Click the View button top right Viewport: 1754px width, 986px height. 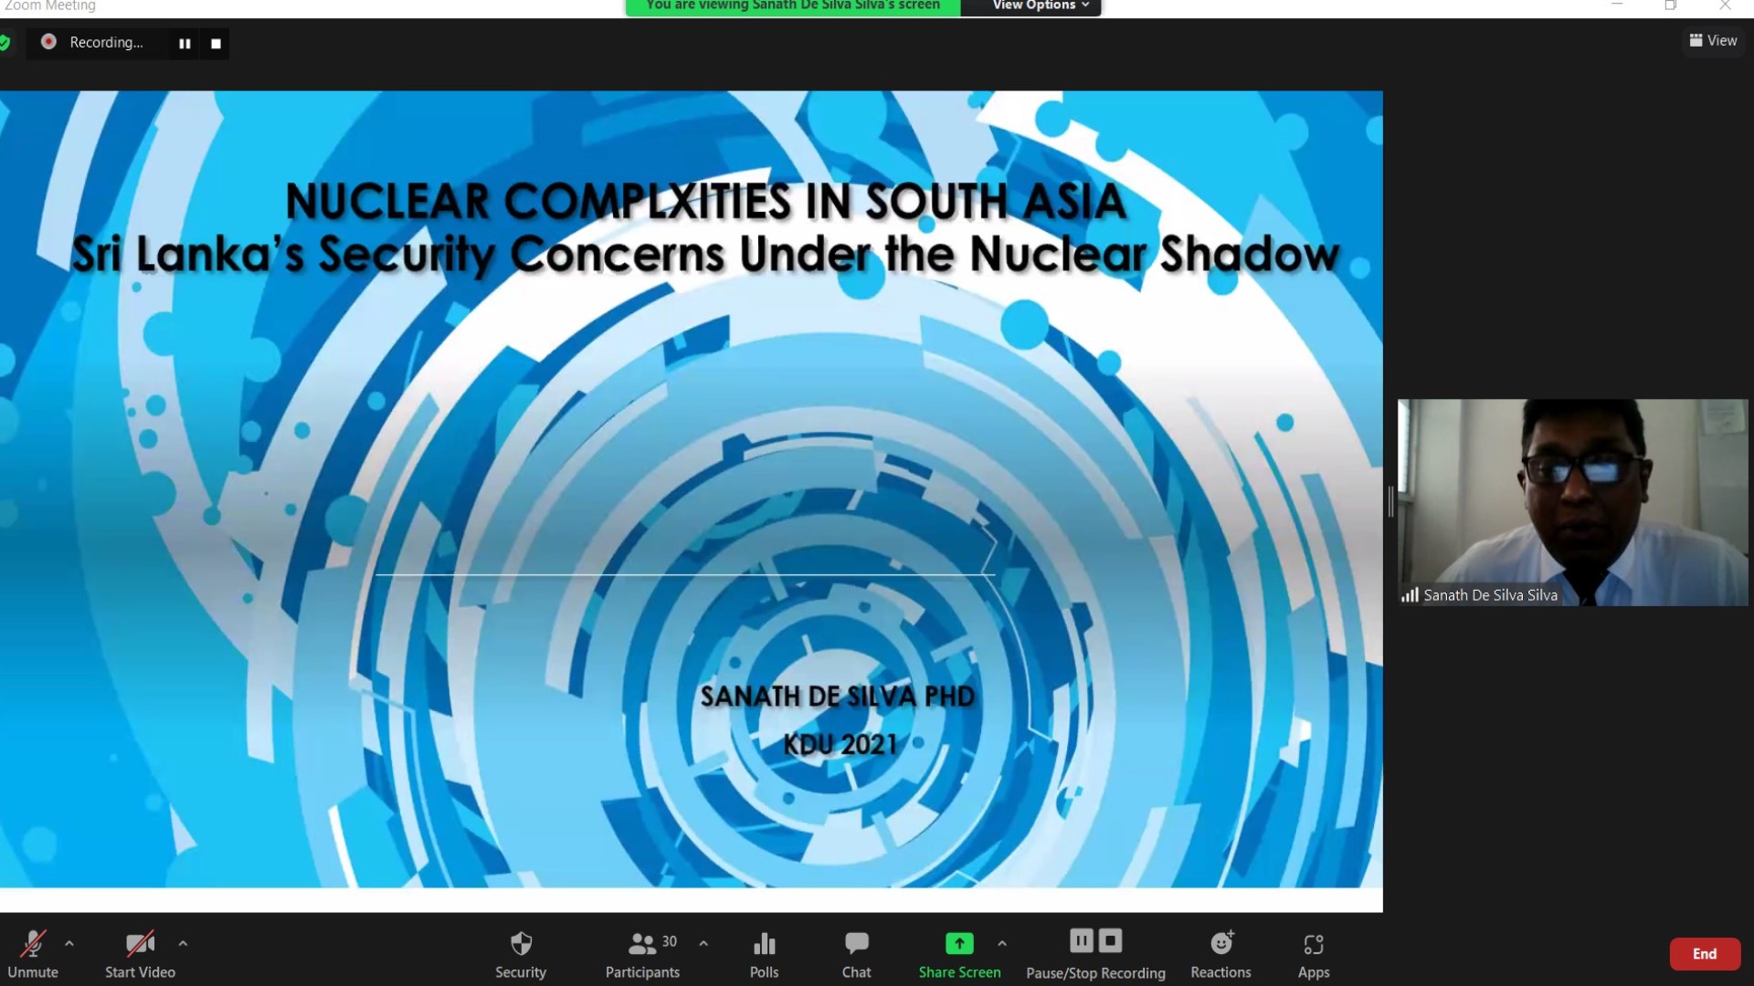point(1713,40)
